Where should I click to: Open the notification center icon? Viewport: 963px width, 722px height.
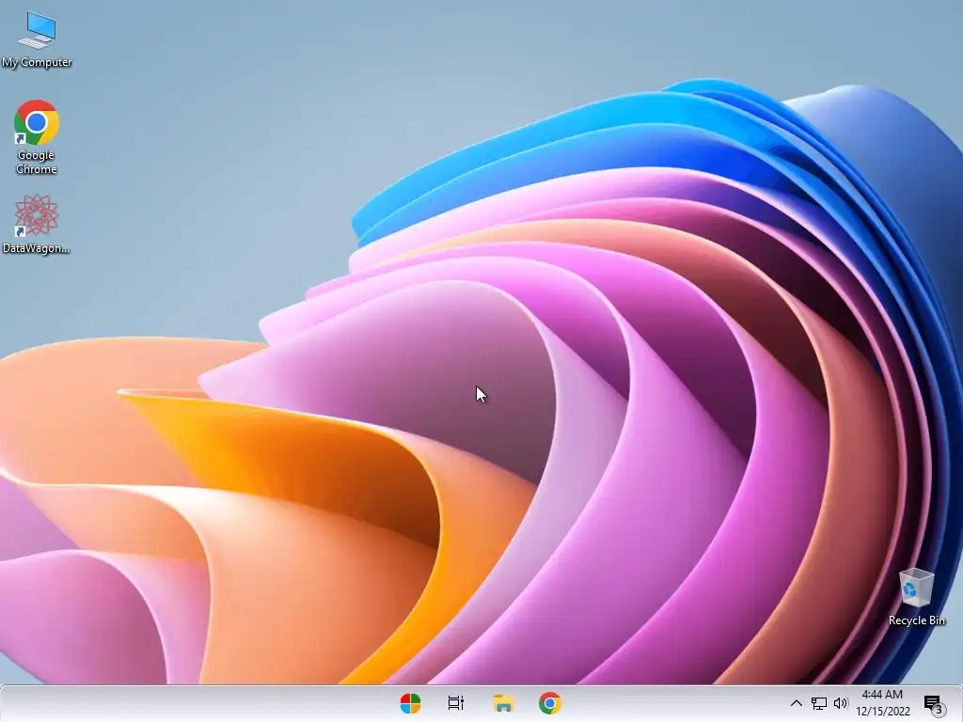point(933,703)
